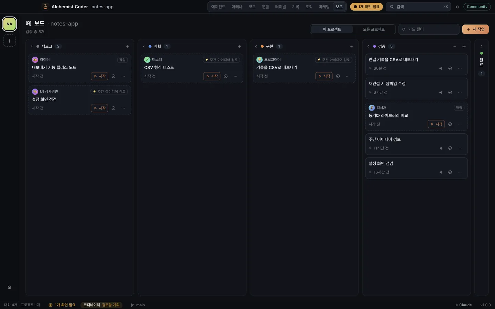The width and height of the screenshot is (495, 309).
Task: Click 코디네이터 검토할 계획 in status bar
Action: [101, 305]
